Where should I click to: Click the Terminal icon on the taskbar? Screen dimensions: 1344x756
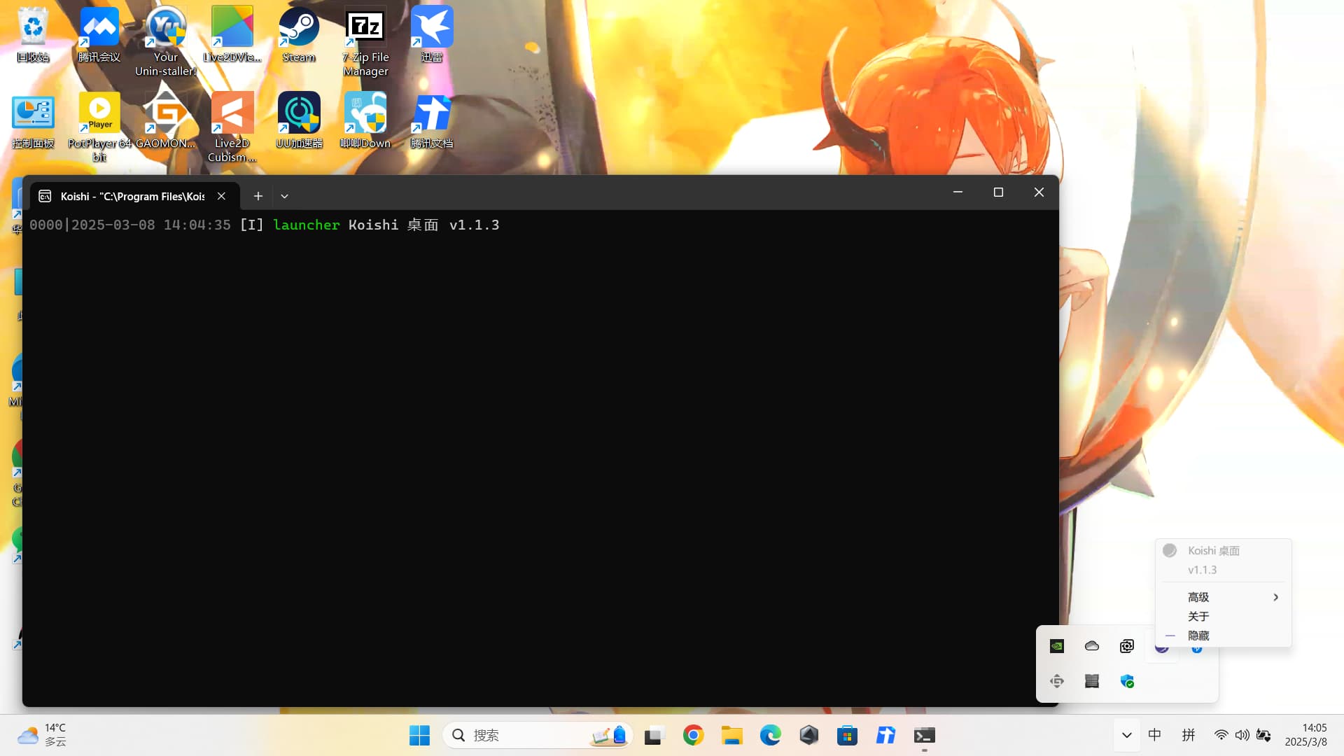pos(924,735)
